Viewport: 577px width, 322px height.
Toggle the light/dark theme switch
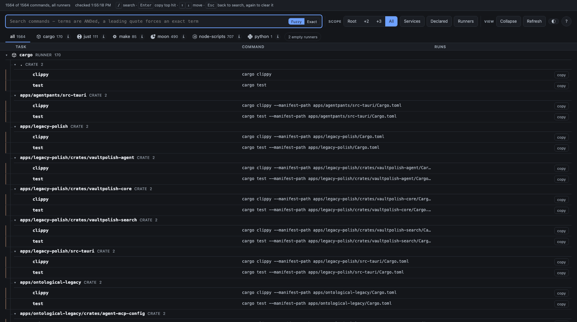(x=554, y=21)
